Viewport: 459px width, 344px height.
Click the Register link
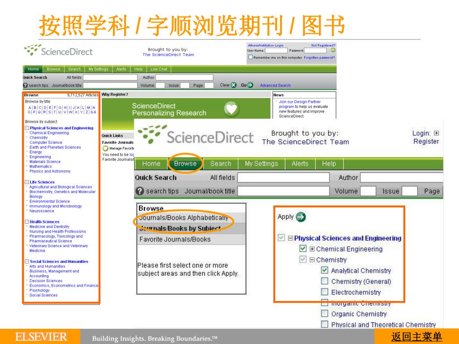(426, 141)
